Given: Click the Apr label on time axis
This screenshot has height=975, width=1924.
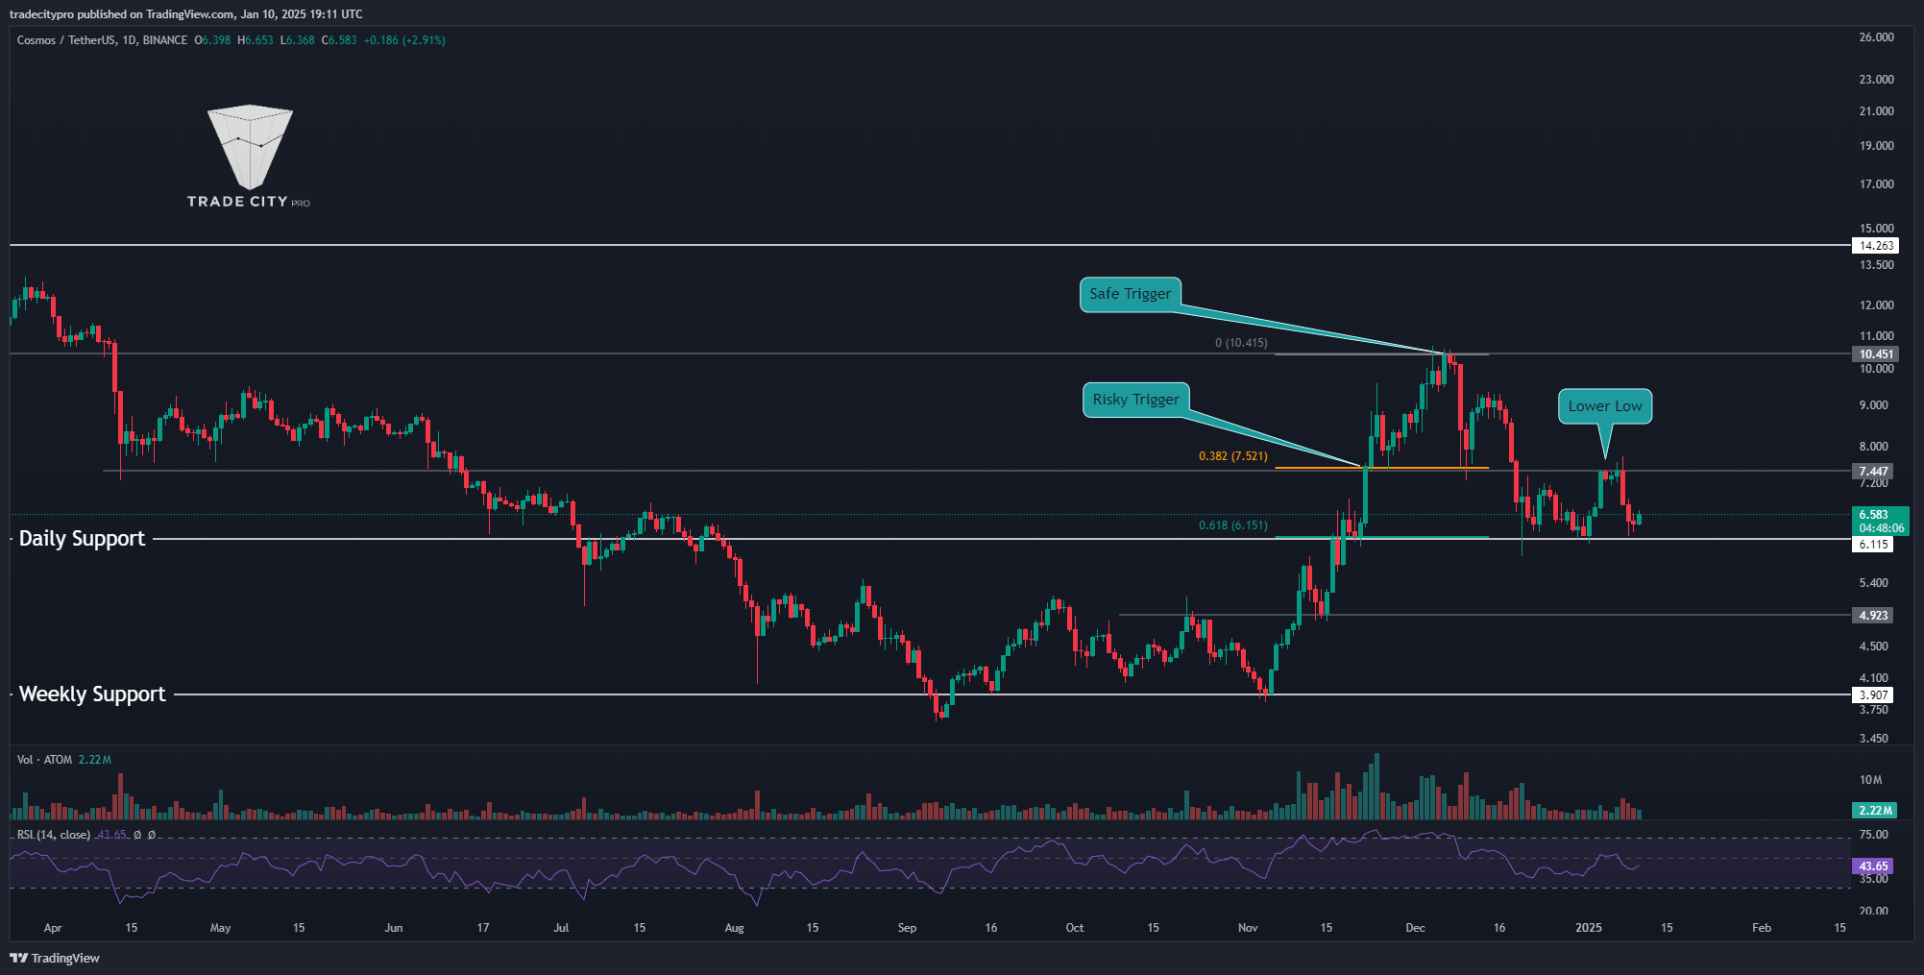Looking at the screenshot, I should tap(53, 928).
